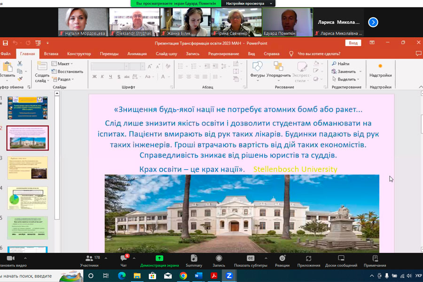Click Show captions (Показать субтитры) CC icon
The height and width of the screenshot is (282, 423).
coord(251,258)
